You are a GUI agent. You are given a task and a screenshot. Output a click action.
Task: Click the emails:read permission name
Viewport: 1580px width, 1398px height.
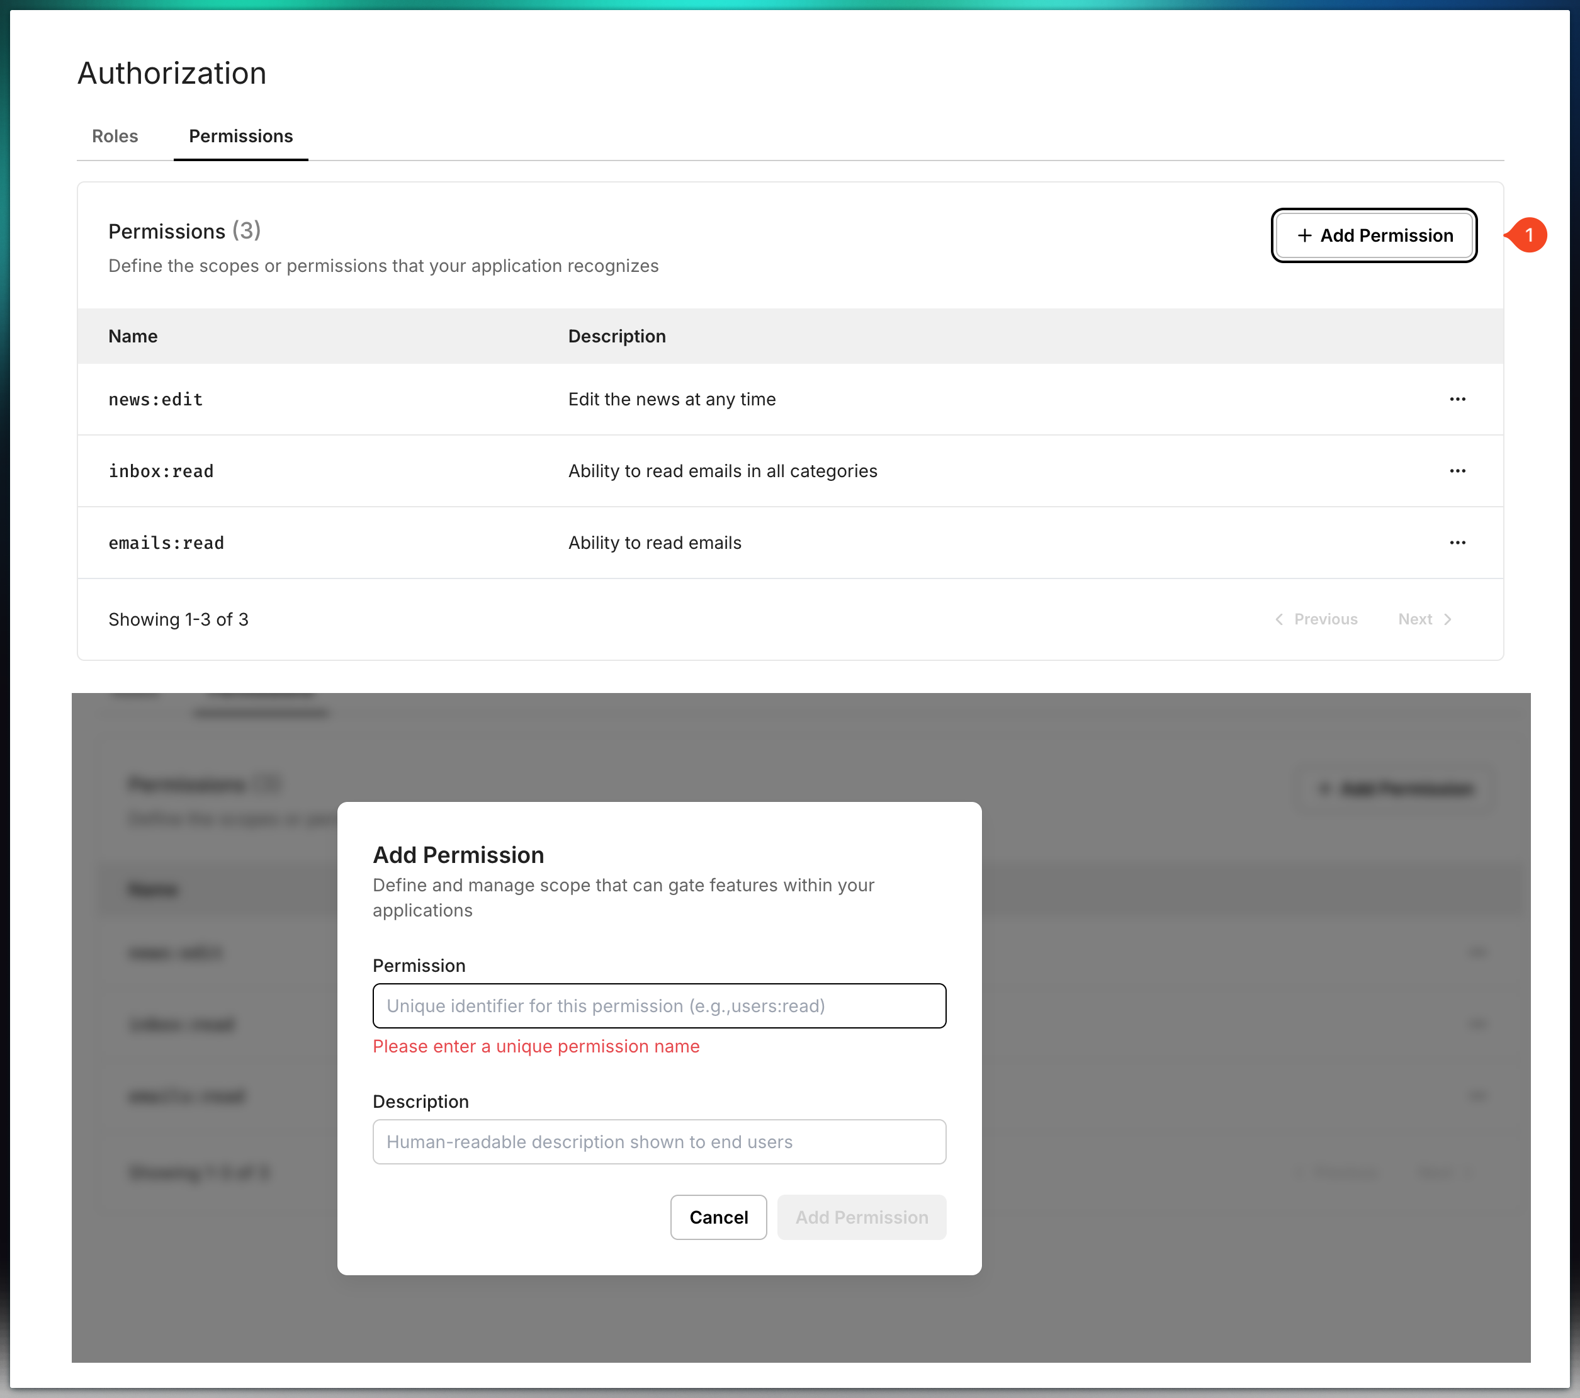(166, 543)
